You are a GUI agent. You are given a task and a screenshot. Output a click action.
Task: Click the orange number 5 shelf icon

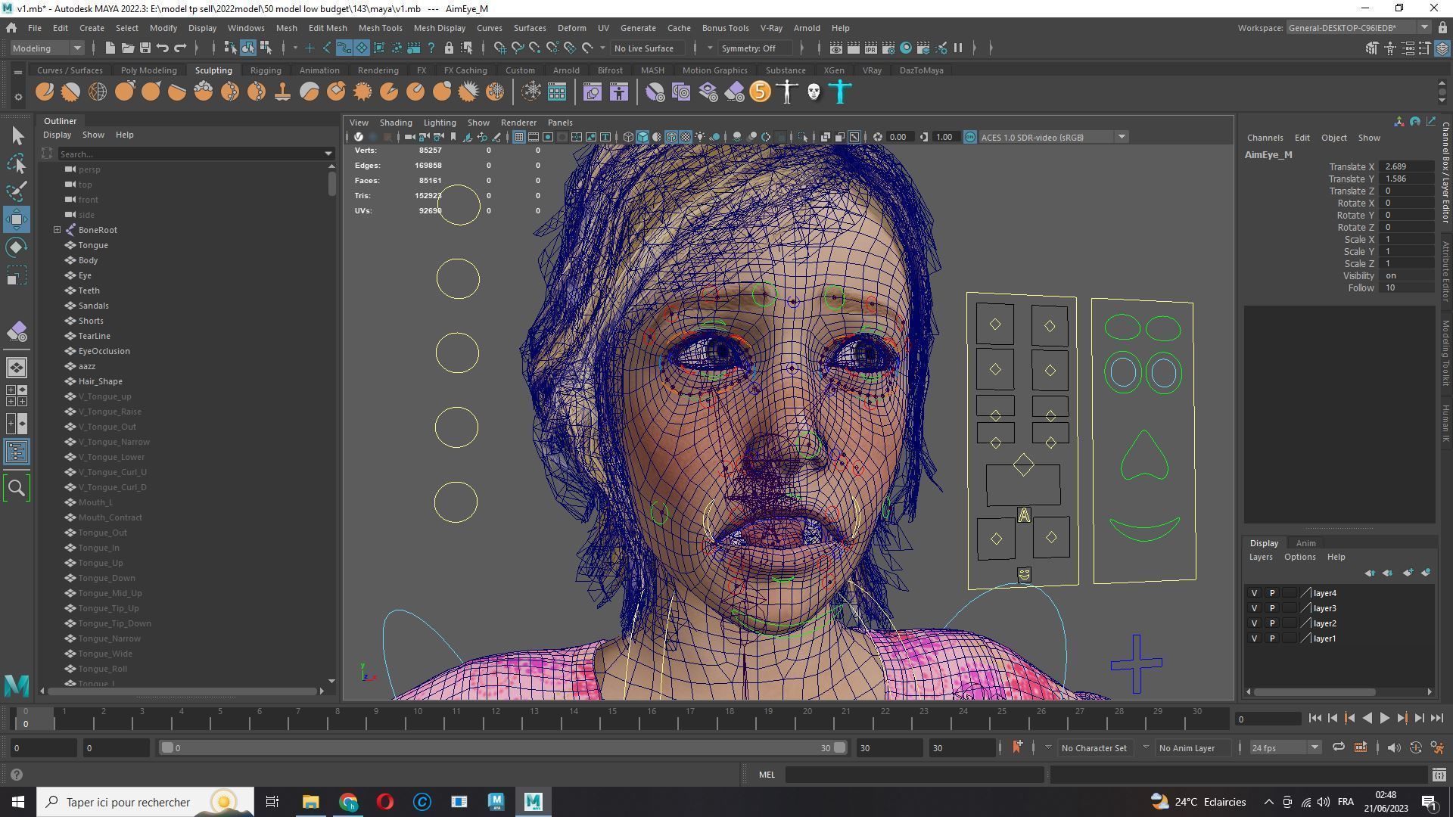[x=760, y=92]
